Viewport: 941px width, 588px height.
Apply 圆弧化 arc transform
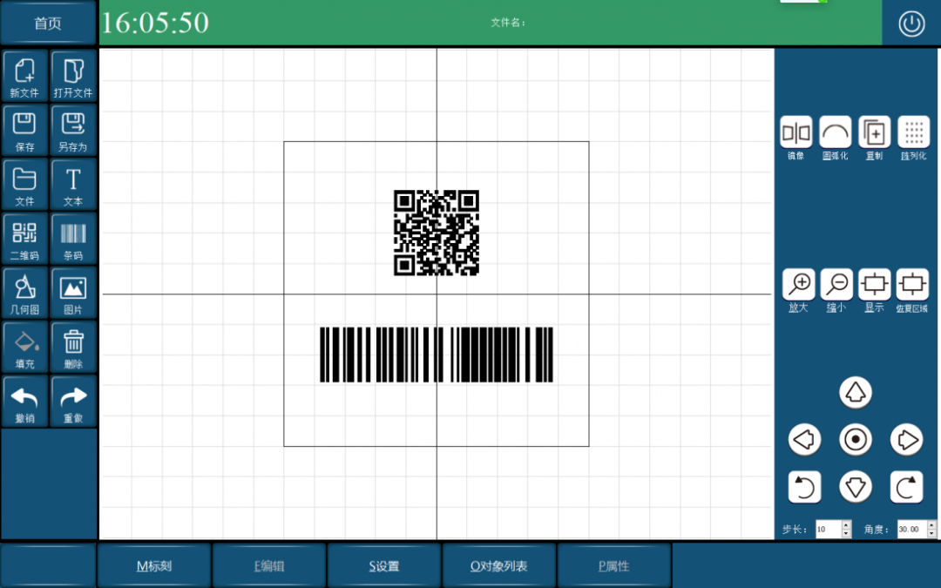pos(836,132)
